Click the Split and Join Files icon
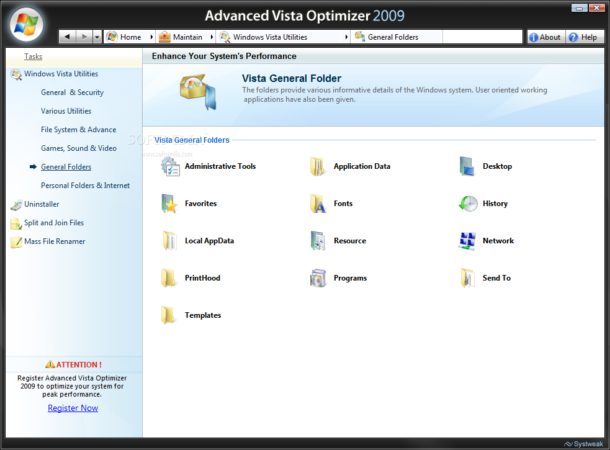Screen dimensions: 610x450 (x=16, y=223)
